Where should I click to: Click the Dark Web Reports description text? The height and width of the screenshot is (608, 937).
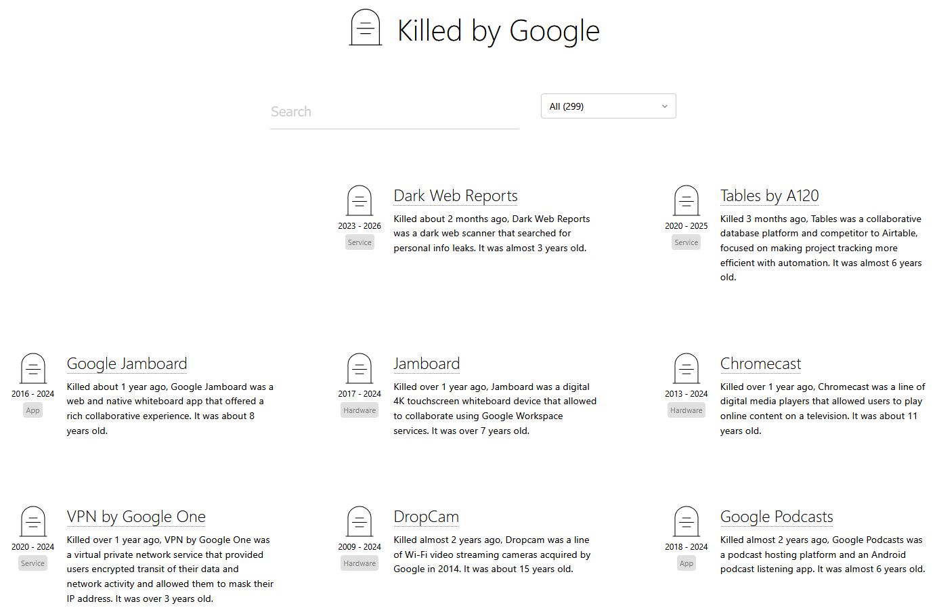coord(492,234)
